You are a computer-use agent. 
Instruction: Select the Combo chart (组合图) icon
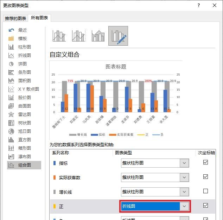pos(11,165)
